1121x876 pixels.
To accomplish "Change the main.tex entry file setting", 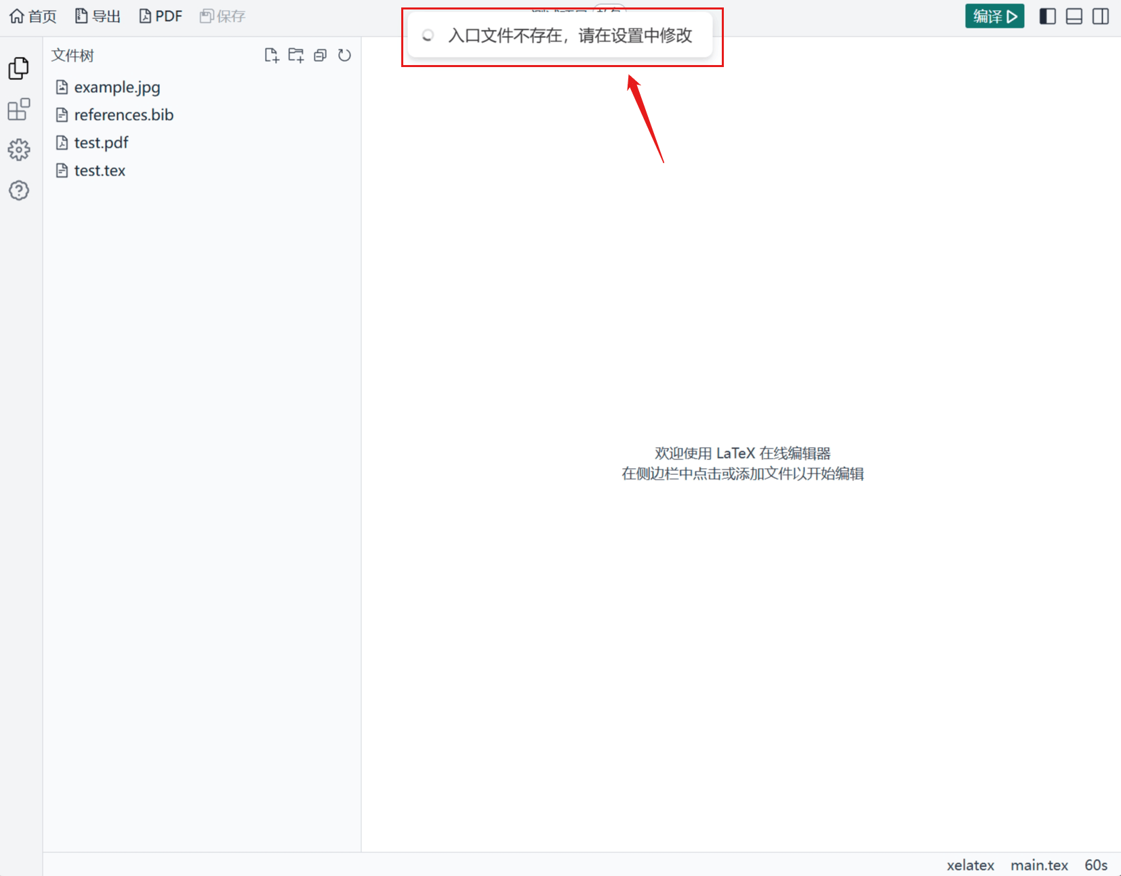I will pyautogui.click(x=1039, y=864).
